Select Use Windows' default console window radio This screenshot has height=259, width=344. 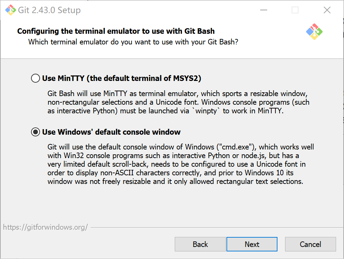(36, 132)
